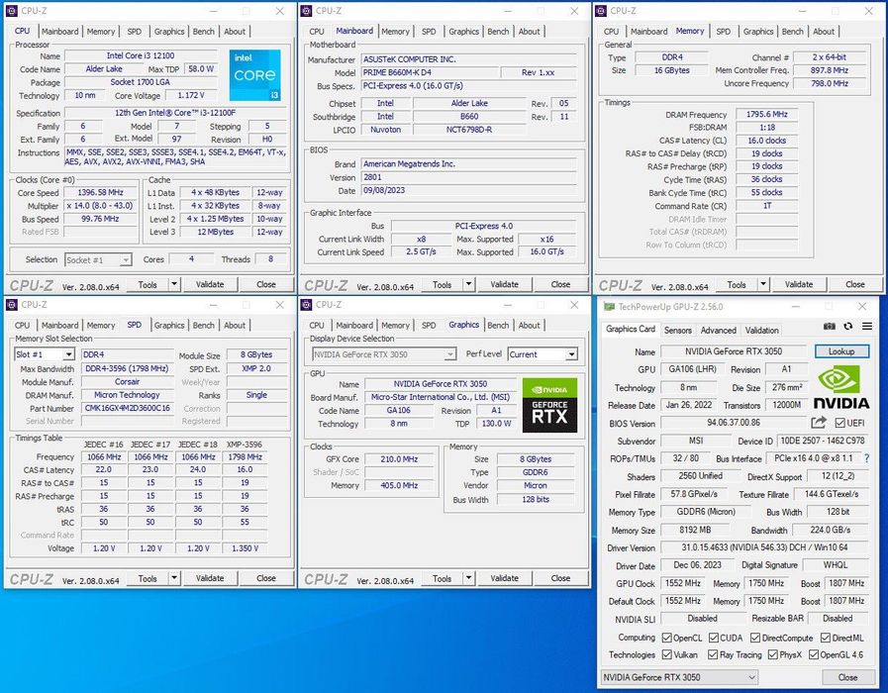Image resolution: width=888 pixels, height=693 pixels.
Task: Expand Tools arrow in the Memory window
Action: click(x=763, y=284)
